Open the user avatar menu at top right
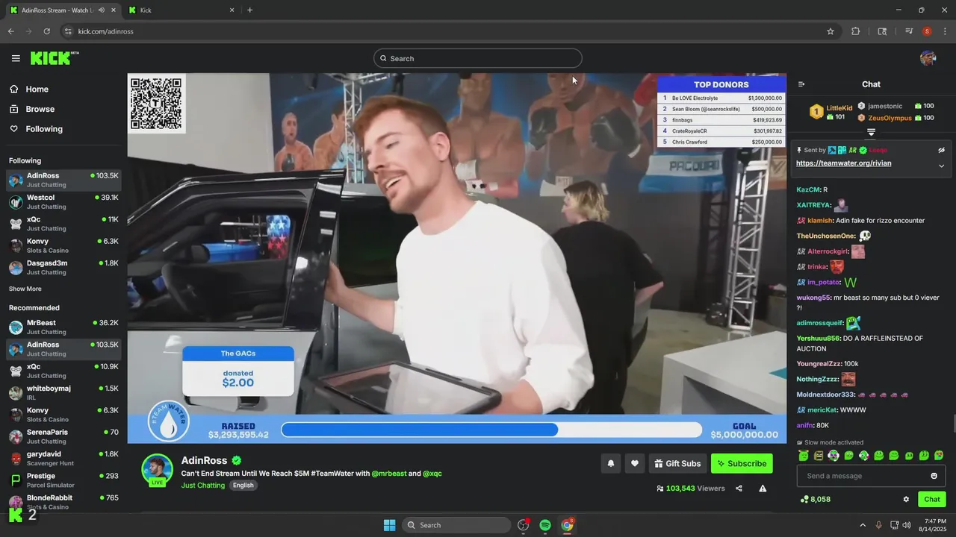 (x=928, y=58)
